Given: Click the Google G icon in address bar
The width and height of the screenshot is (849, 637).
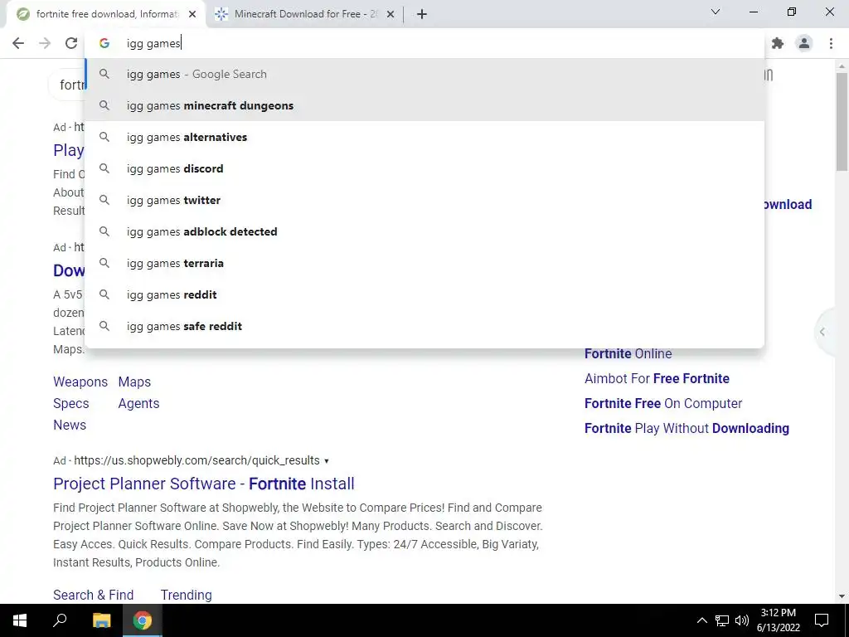Looking at the screenshot, I should (x=104, y=43).
